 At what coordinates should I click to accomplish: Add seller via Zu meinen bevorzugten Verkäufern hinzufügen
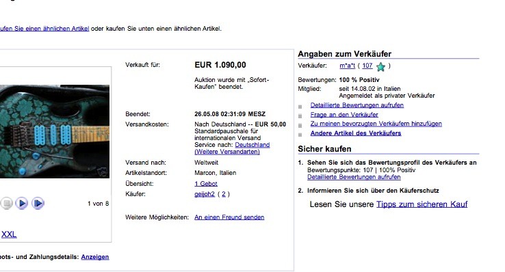[x=376, y=124]
